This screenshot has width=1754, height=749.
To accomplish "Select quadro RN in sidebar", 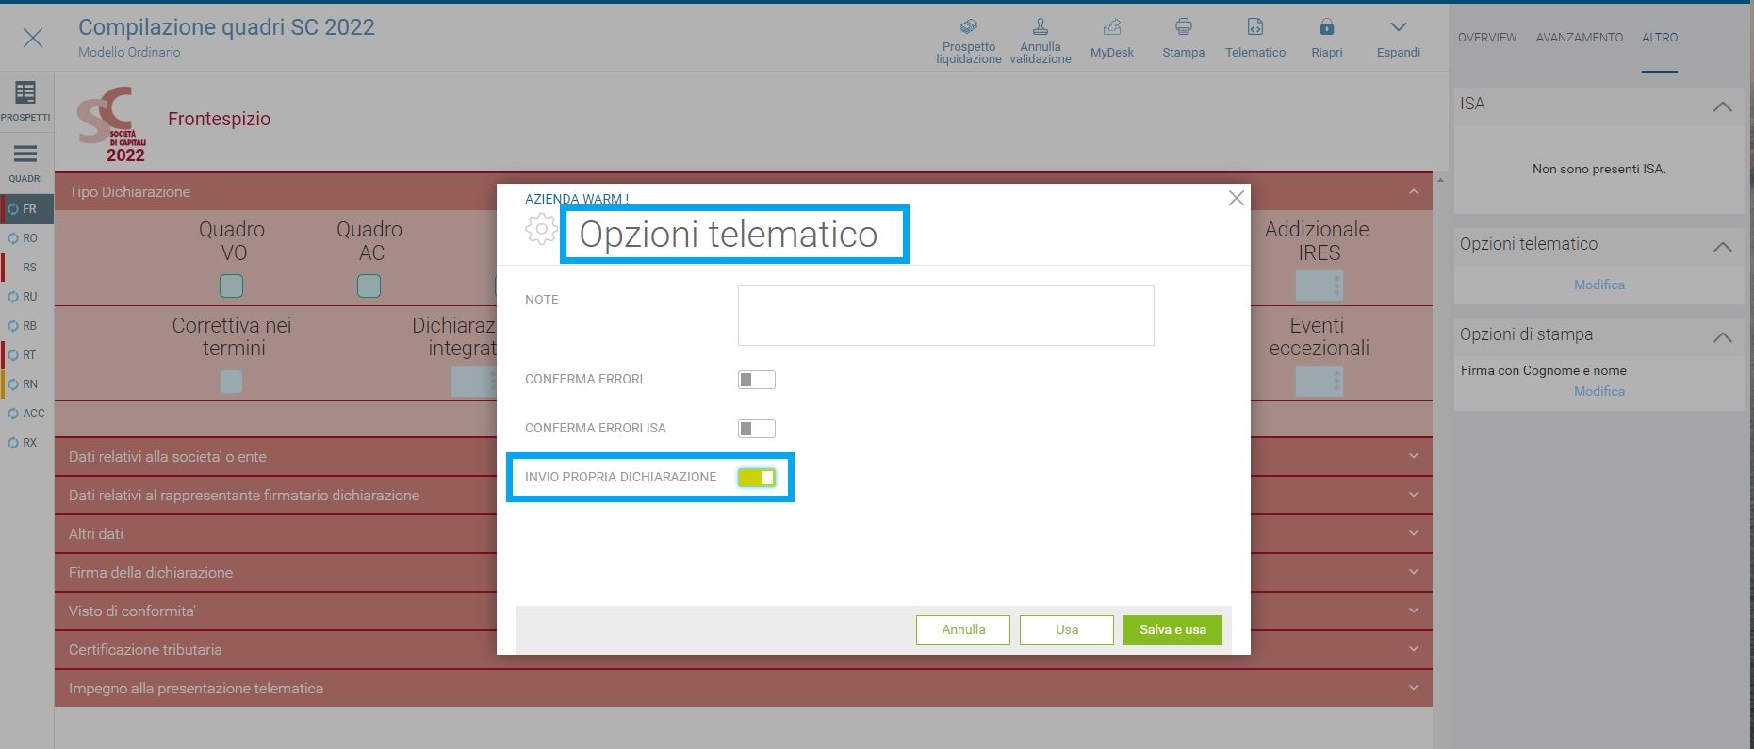I will click(x=26, y=384).
